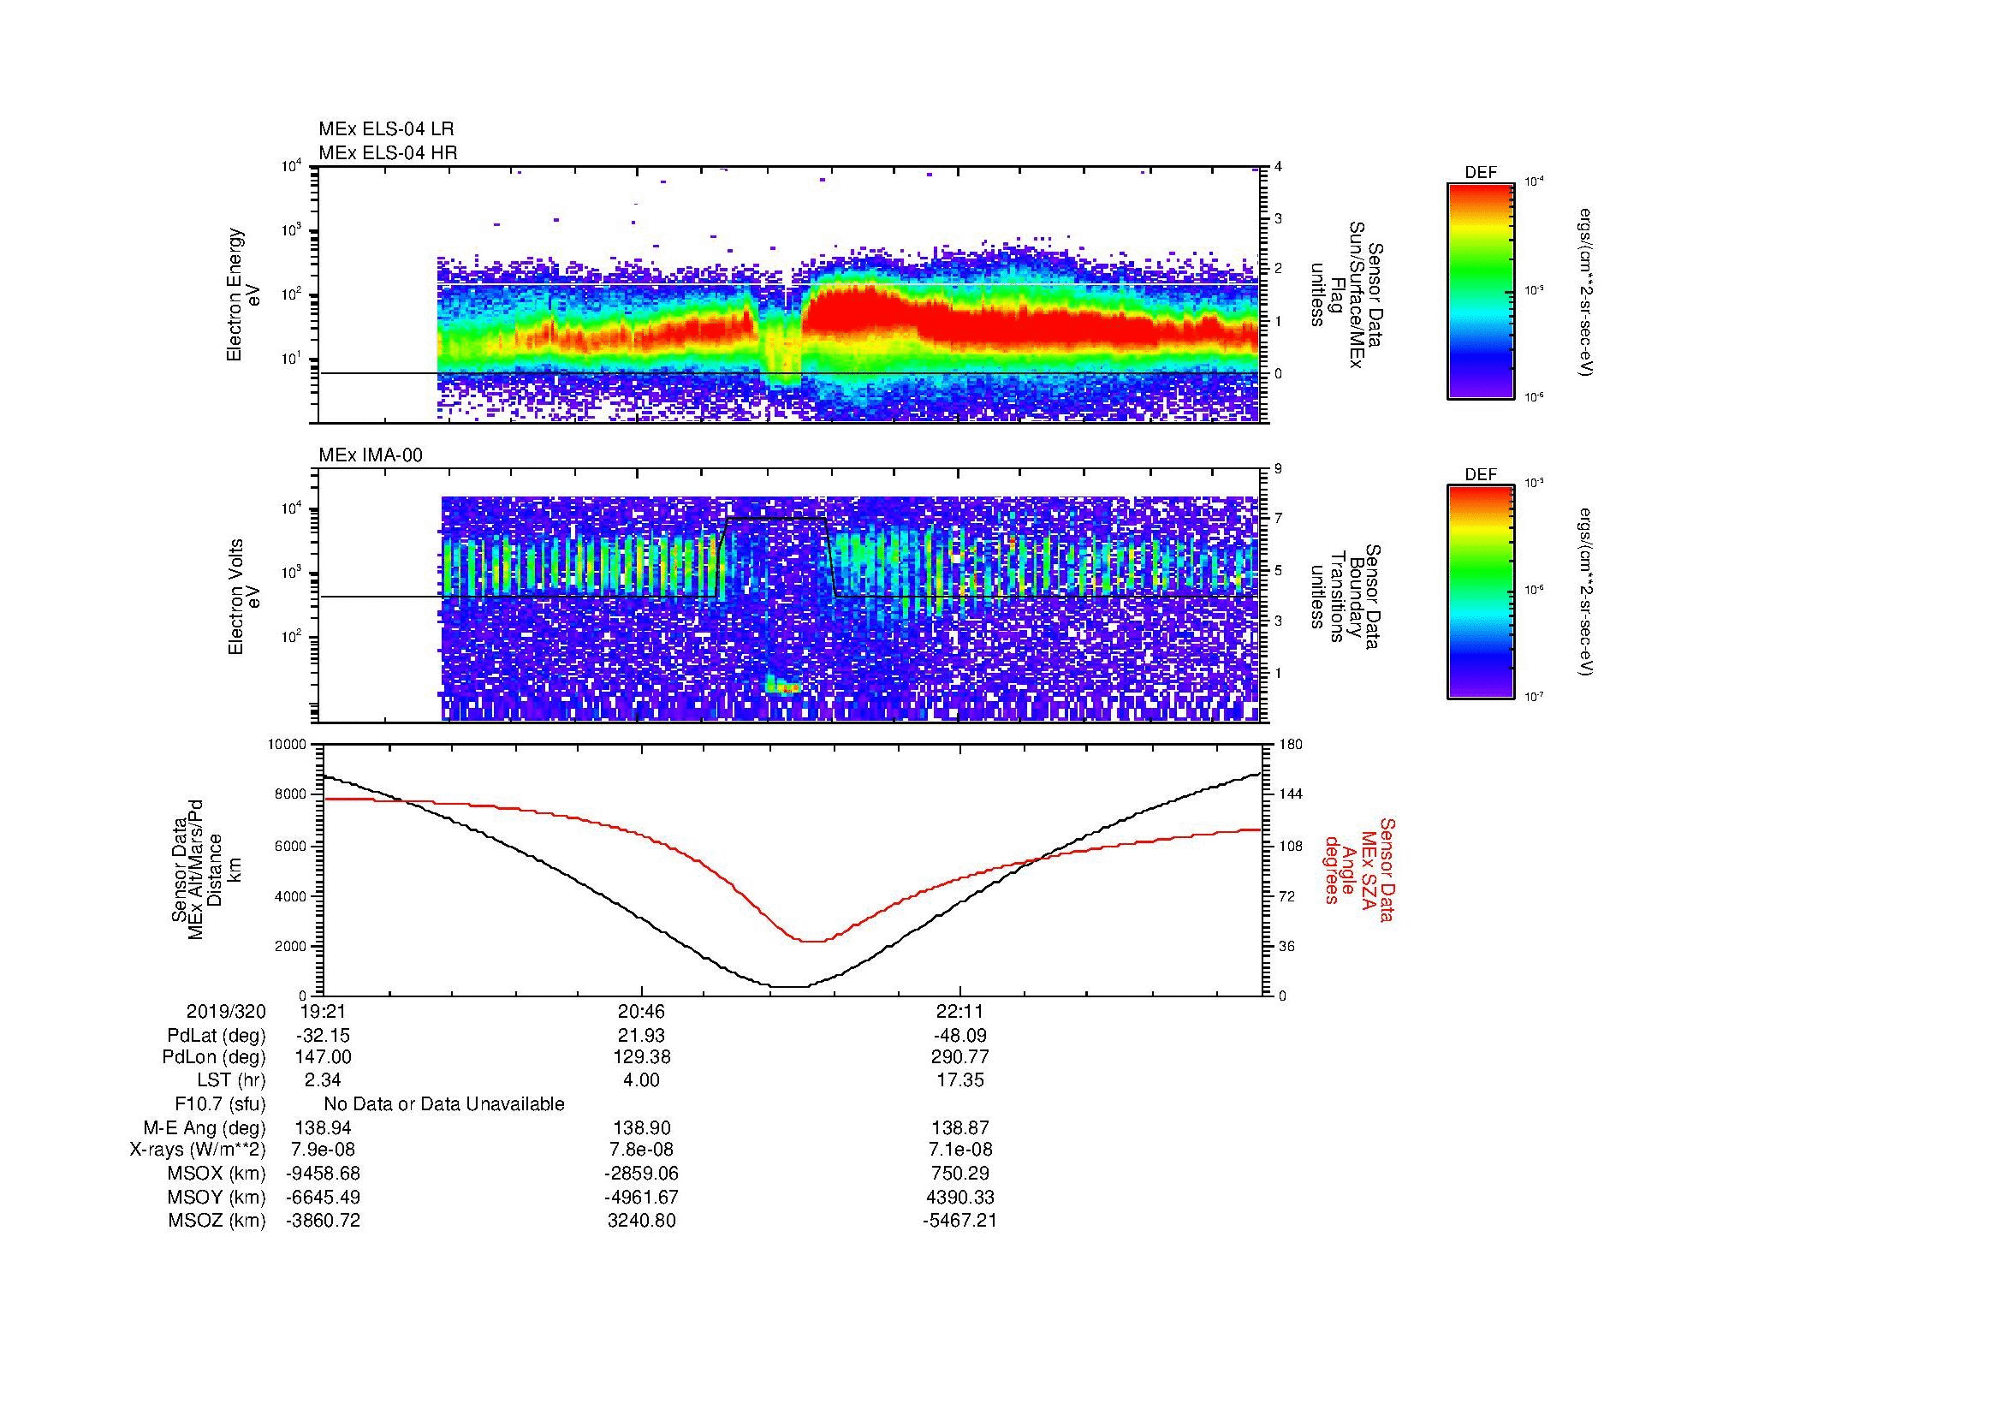Click the '19:21' time tick label
Image resolution: width=2002 pixels, height=1415 pixels.
(324, 1012)
